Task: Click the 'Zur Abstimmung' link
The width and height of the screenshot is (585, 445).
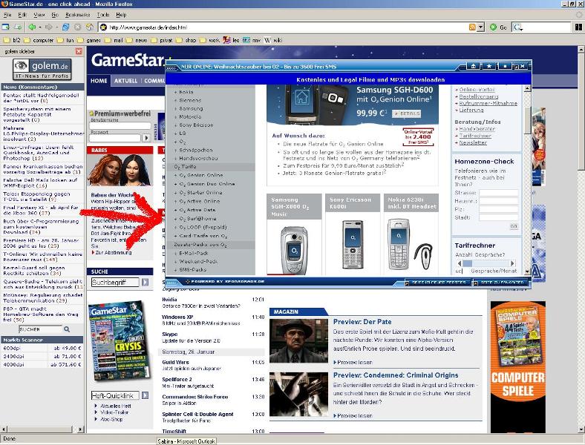Action: (x=113, y=252)
